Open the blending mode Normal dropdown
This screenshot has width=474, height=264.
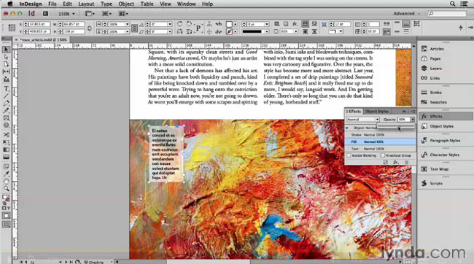[362, 120]
